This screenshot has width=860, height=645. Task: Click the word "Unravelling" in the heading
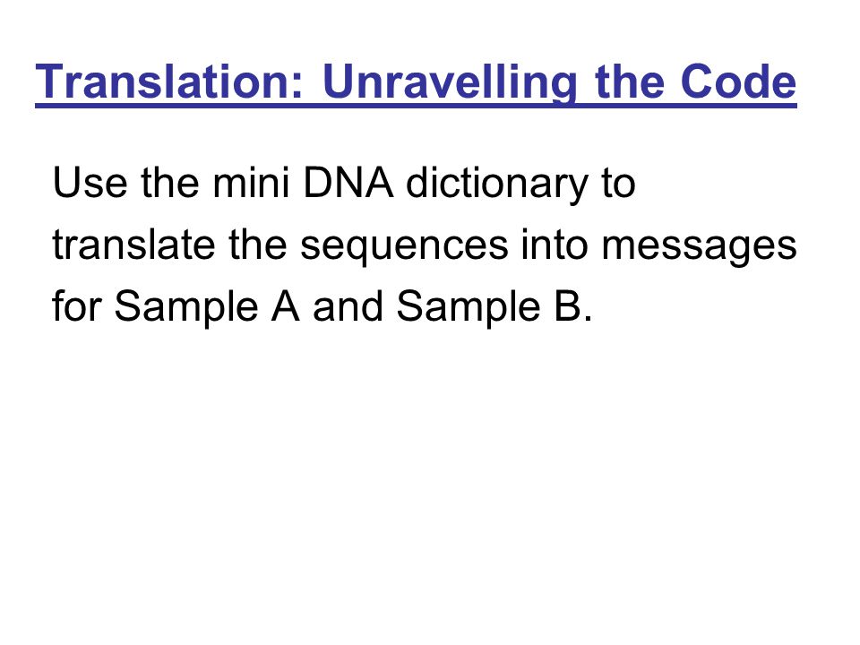click(451, 82)
